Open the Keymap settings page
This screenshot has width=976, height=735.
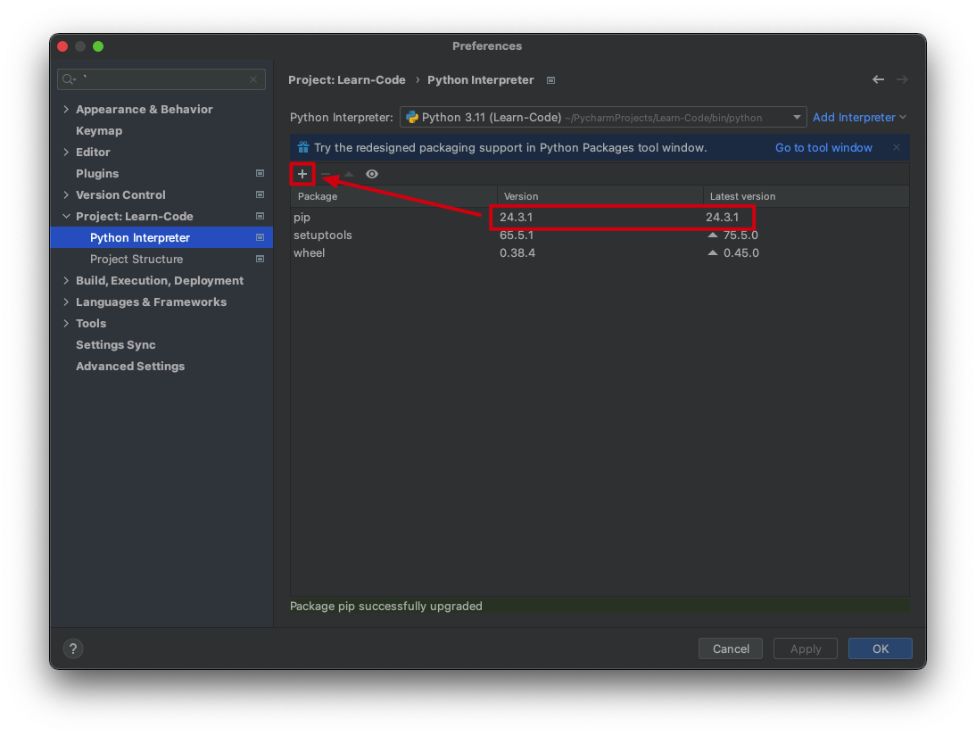[x=99, y=130]
